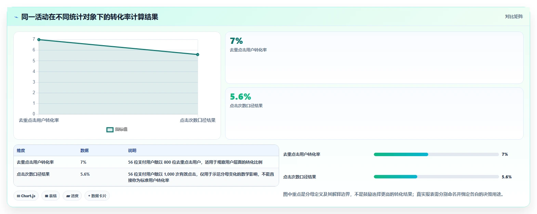Screen dimensions: 537x214
Task: Click the chart point for 去重点击用户转化率
Action: (x=39, y=40)
